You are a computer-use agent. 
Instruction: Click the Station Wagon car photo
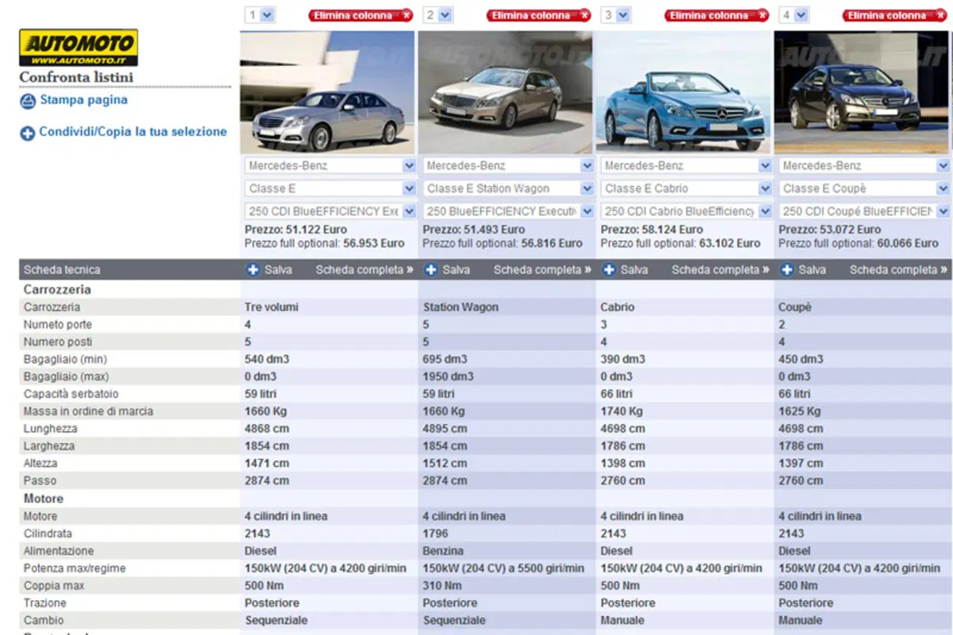[x=505, y=92]
